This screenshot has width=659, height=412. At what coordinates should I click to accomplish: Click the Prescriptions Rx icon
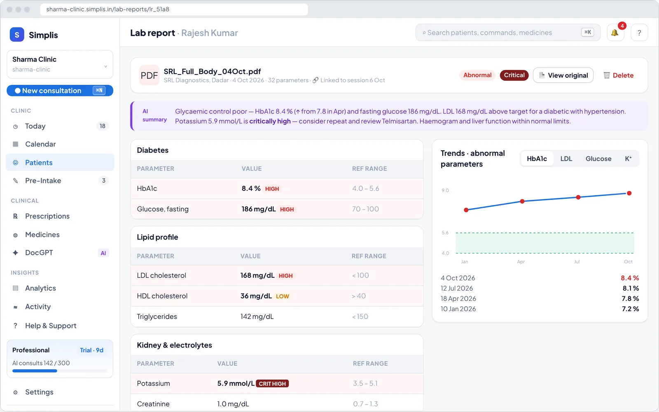15,216
